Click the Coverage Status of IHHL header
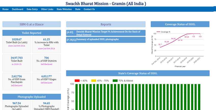Image resolution: width=216 pixels, height=110 pixels. pos(180,24)
